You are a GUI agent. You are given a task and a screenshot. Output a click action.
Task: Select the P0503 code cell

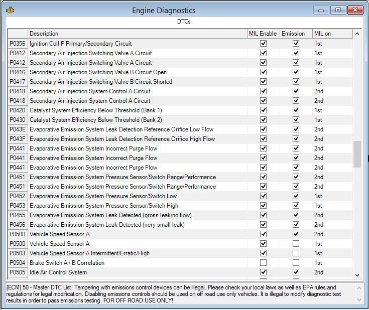point(18,253)
